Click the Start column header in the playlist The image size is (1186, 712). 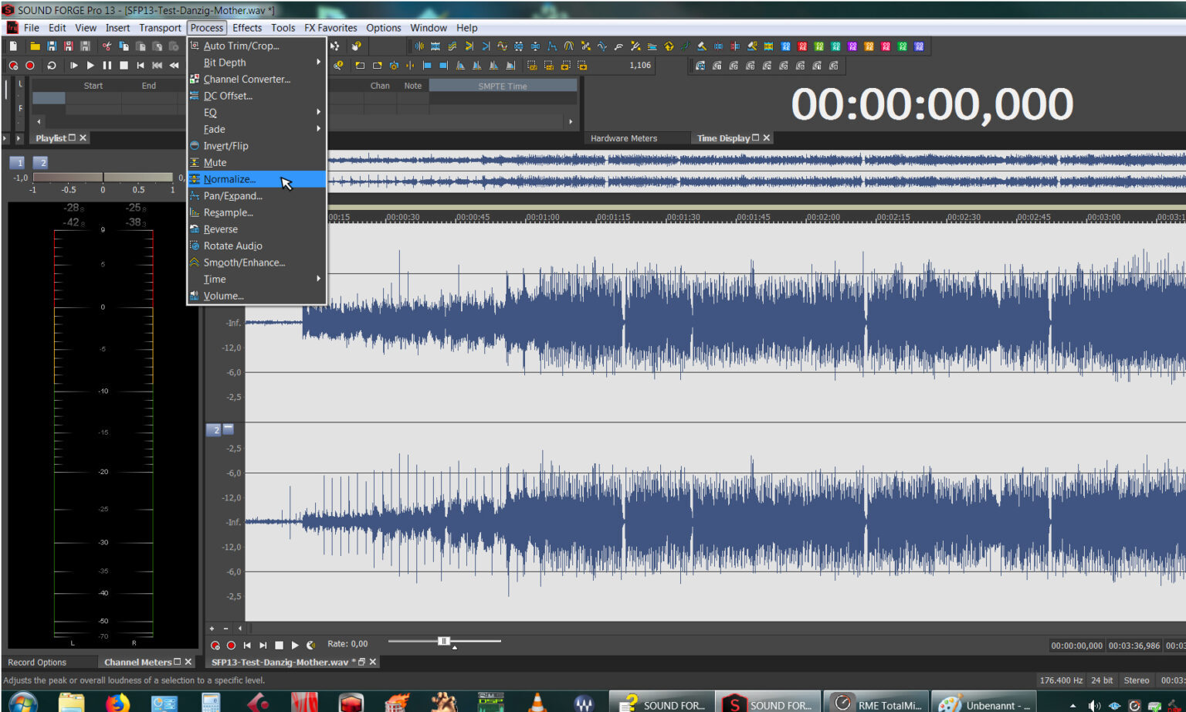click(93, 86)
